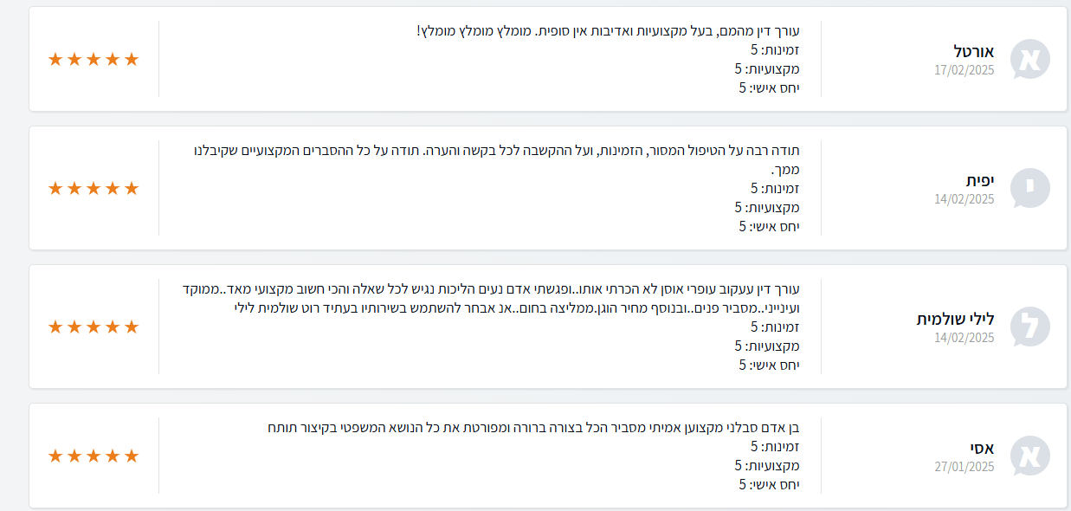Click the י avatar bubble next to יפית
Image resolution: width=1071 pixels, height=511 pixels.
point(1029,188)
